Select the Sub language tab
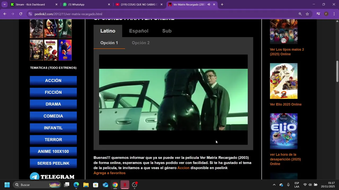 coord(167,31)
